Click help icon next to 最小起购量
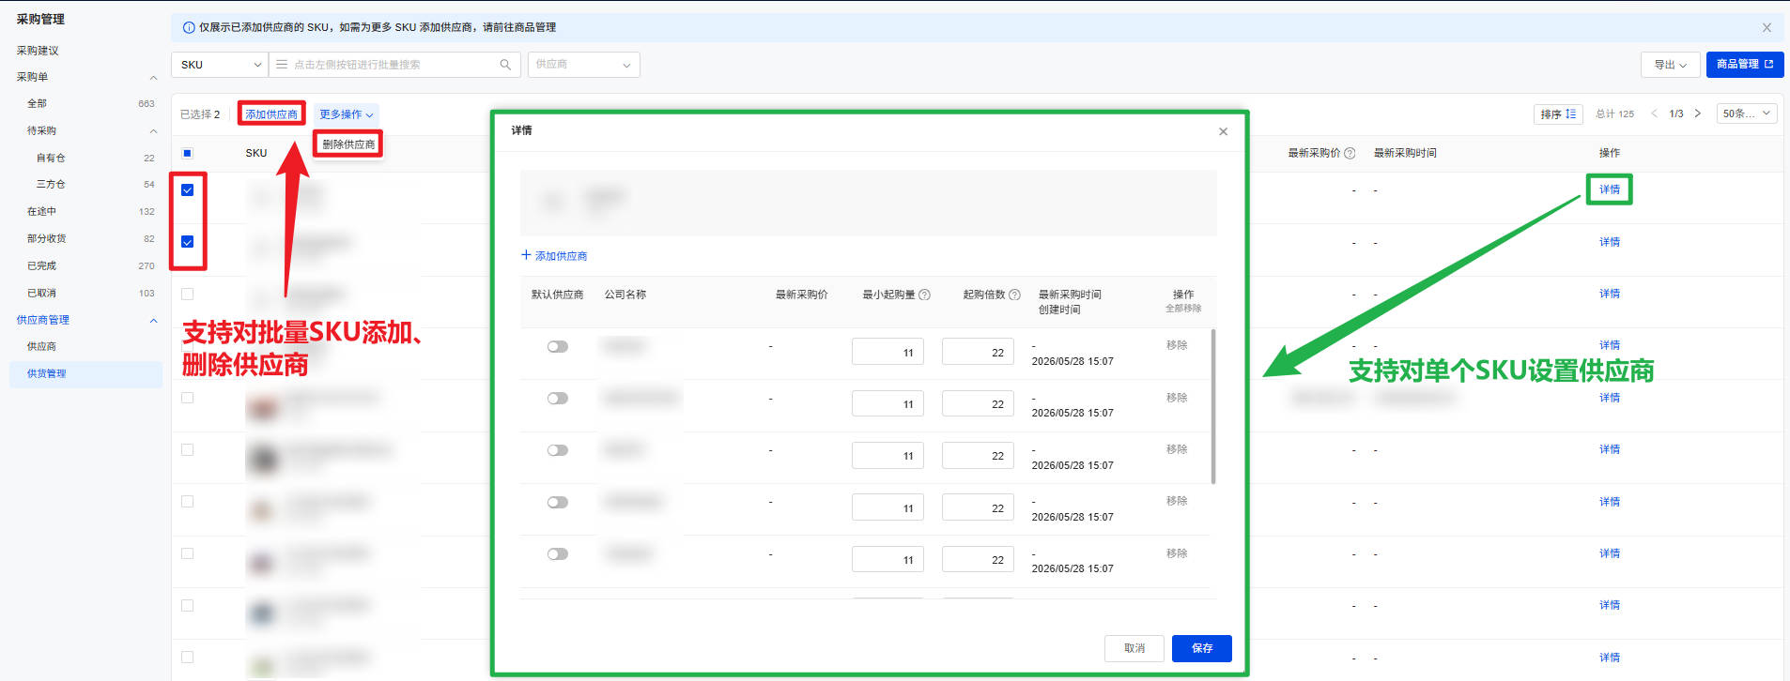Viewport: 1790px width, 681px height. 924,295
